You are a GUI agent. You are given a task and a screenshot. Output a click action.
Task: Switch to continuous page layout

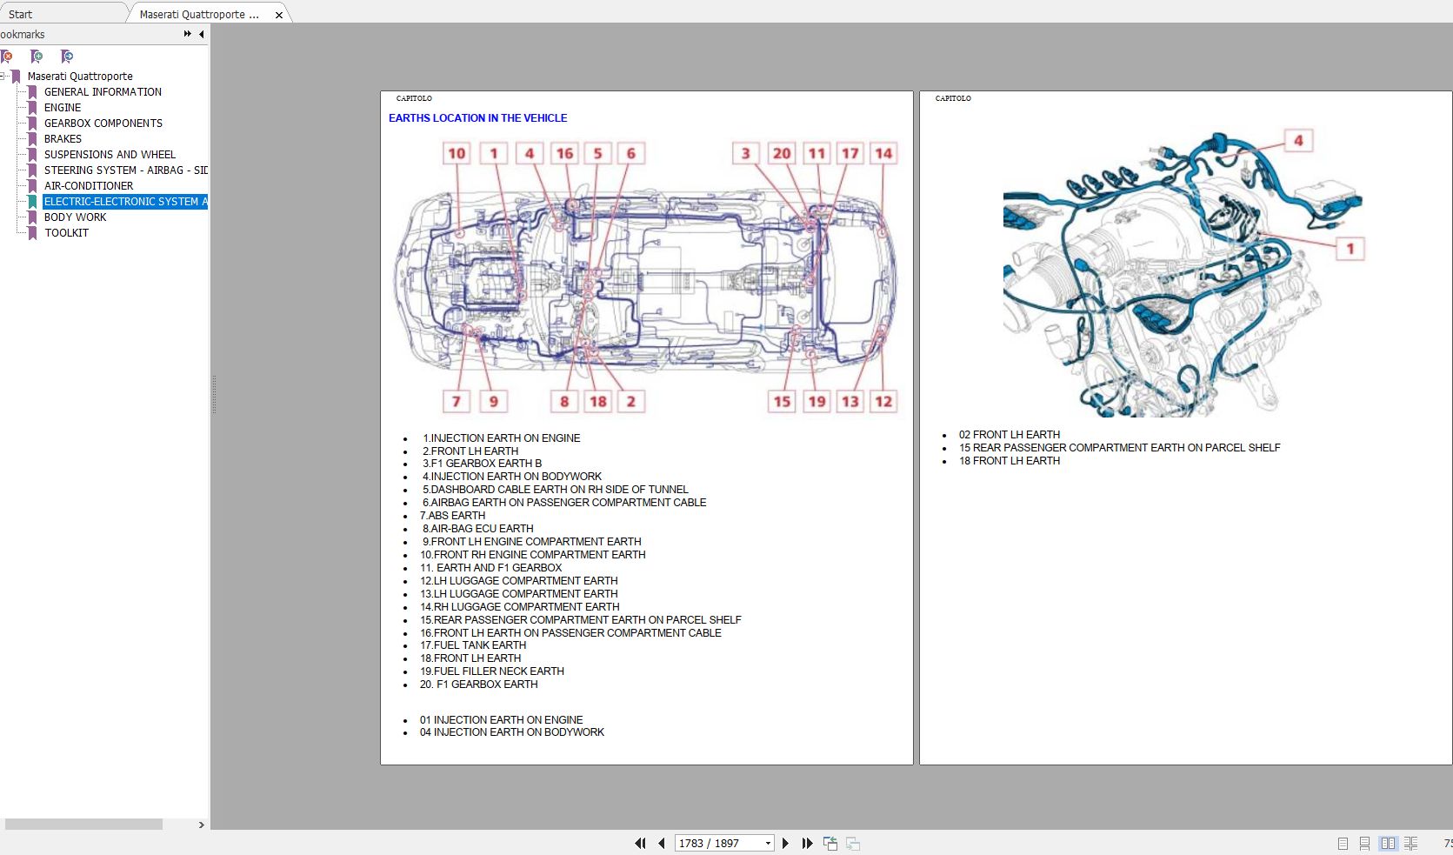click(x=1365, y=843)
